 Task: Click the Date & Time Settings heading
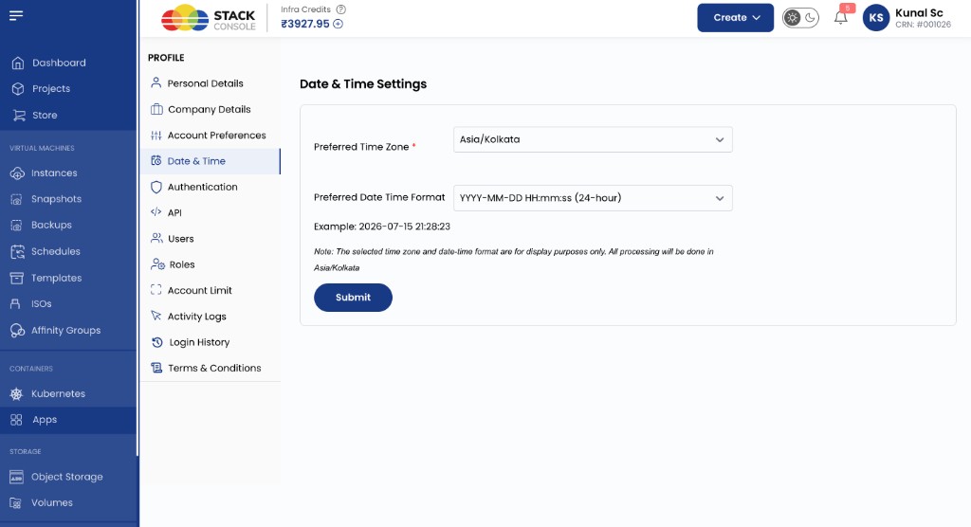363,84
